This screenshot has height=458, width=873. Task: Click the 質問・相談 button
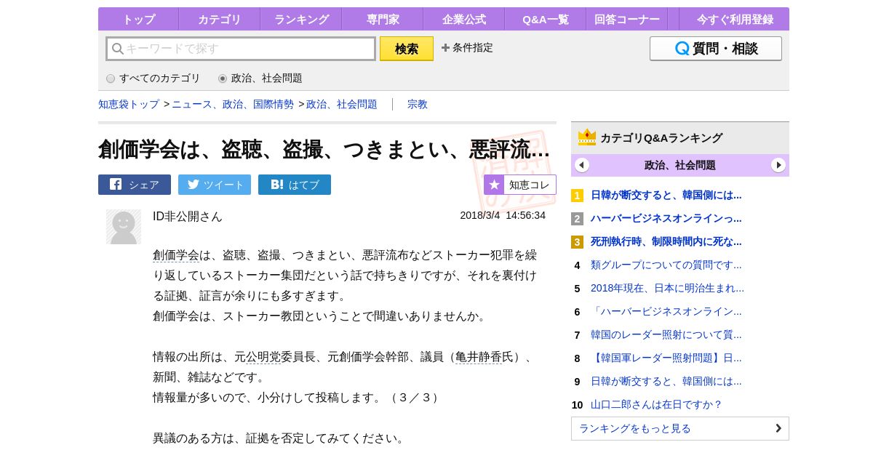(x=716, y=49)
